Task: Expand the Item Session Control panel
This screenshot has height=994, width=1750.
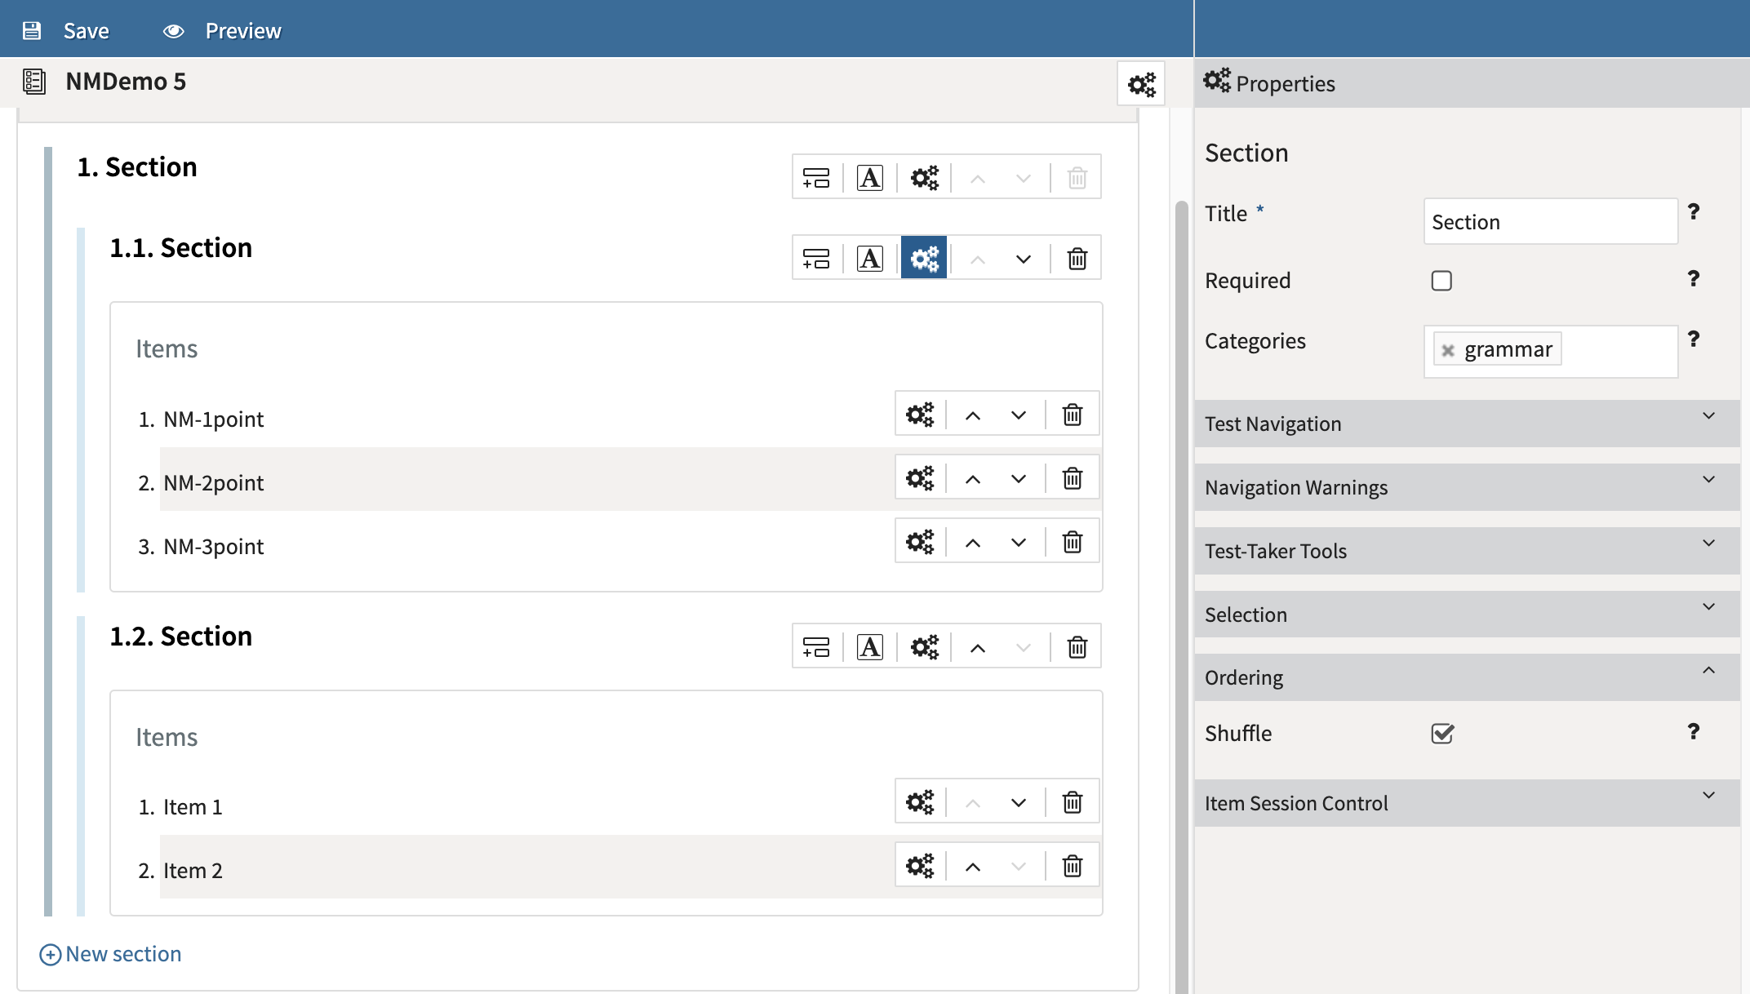Action: tap(1467, 803)
